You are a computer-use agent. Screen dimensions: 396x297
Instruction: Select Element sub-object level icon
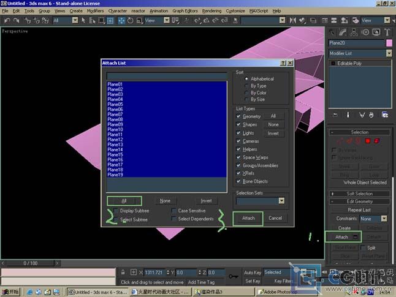pos(376,141)
